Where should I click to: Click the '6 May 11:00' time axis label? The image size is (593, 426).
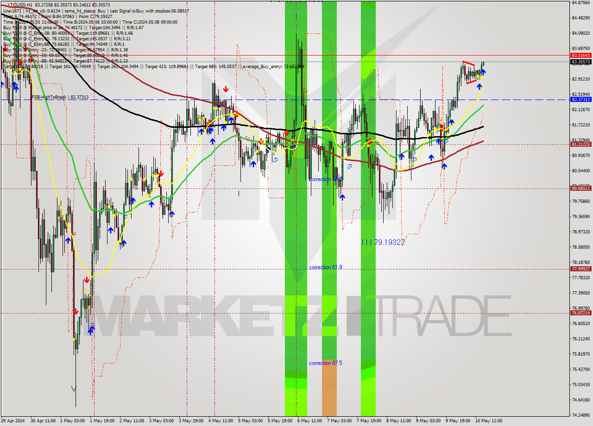point(309,421)
